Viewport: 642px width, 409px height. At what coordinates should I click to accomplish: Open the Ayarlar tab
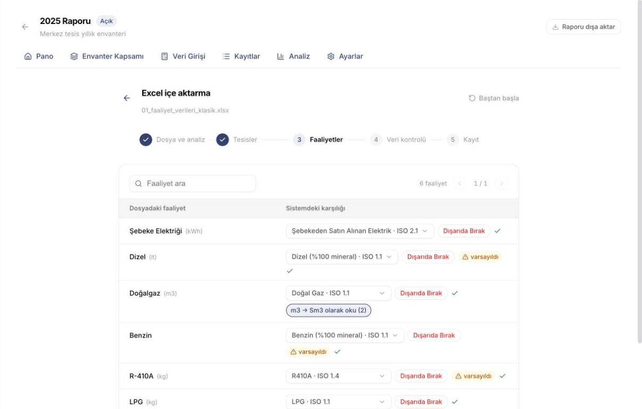[x=345, y=56]
